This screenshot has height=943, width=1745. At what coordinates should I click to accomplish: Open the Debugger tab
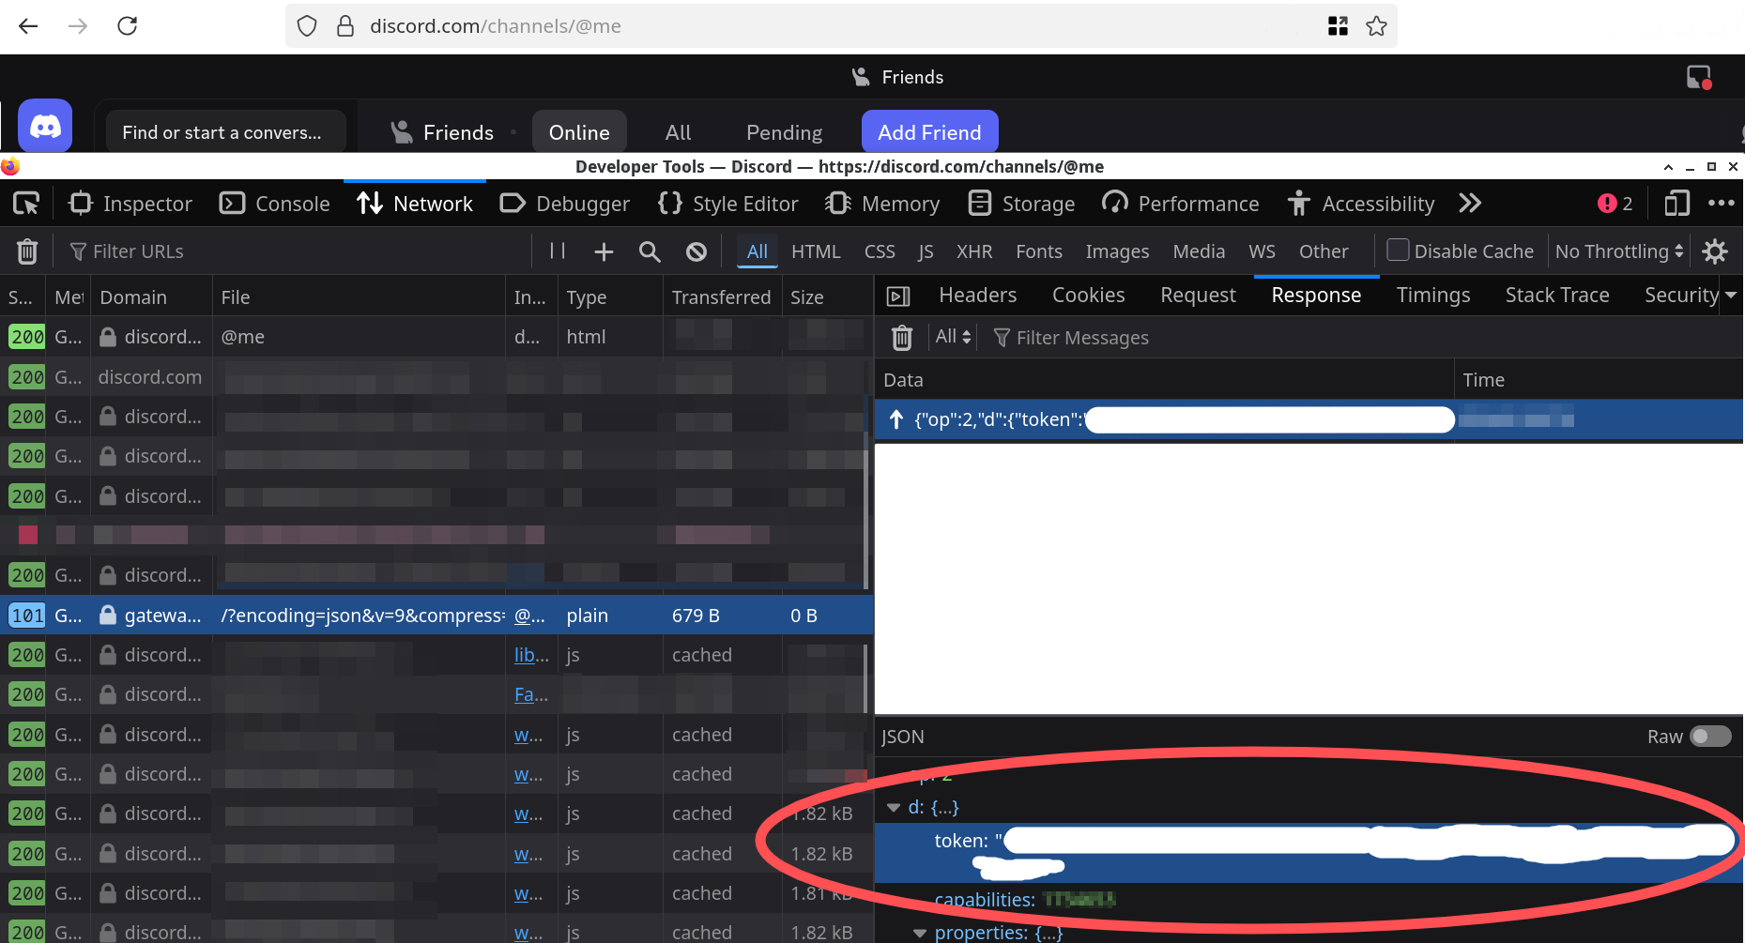(x=564, y=204)
